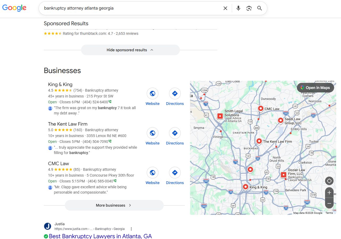The width and height of the screenshot is (341, 239).
Task: Select Dozier Law Firm map marker
Action: coord(284,175)
